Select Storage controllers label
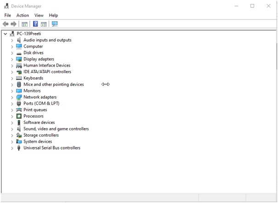 pos(41,135)
